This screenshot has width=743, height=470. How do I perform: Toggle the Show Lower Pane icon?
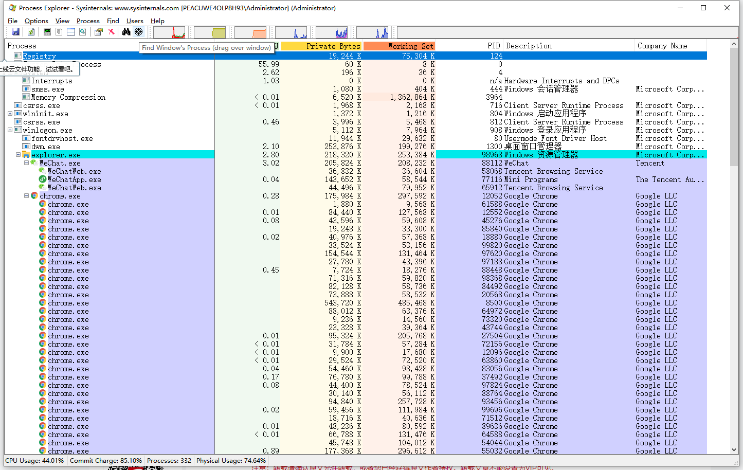[71, 32]
